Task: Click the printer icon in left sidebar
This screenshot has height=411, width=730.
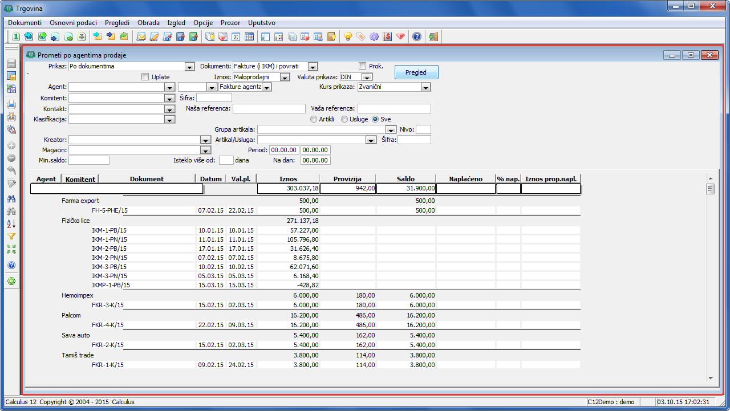Action: [x=11, y=104]
